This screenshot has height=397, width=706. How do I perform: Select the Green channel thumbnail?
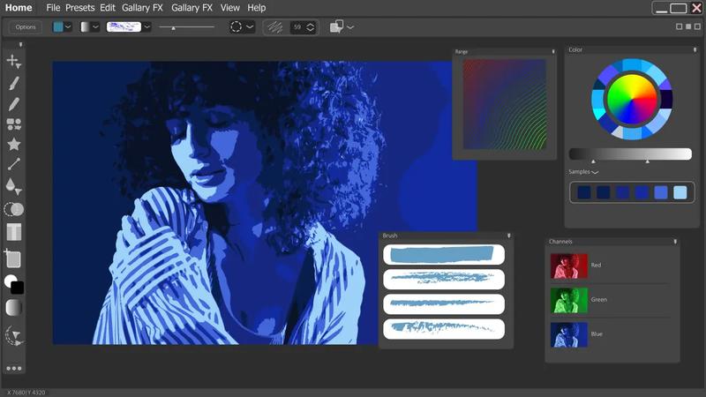pyautogui.click(x=569, y=300)
